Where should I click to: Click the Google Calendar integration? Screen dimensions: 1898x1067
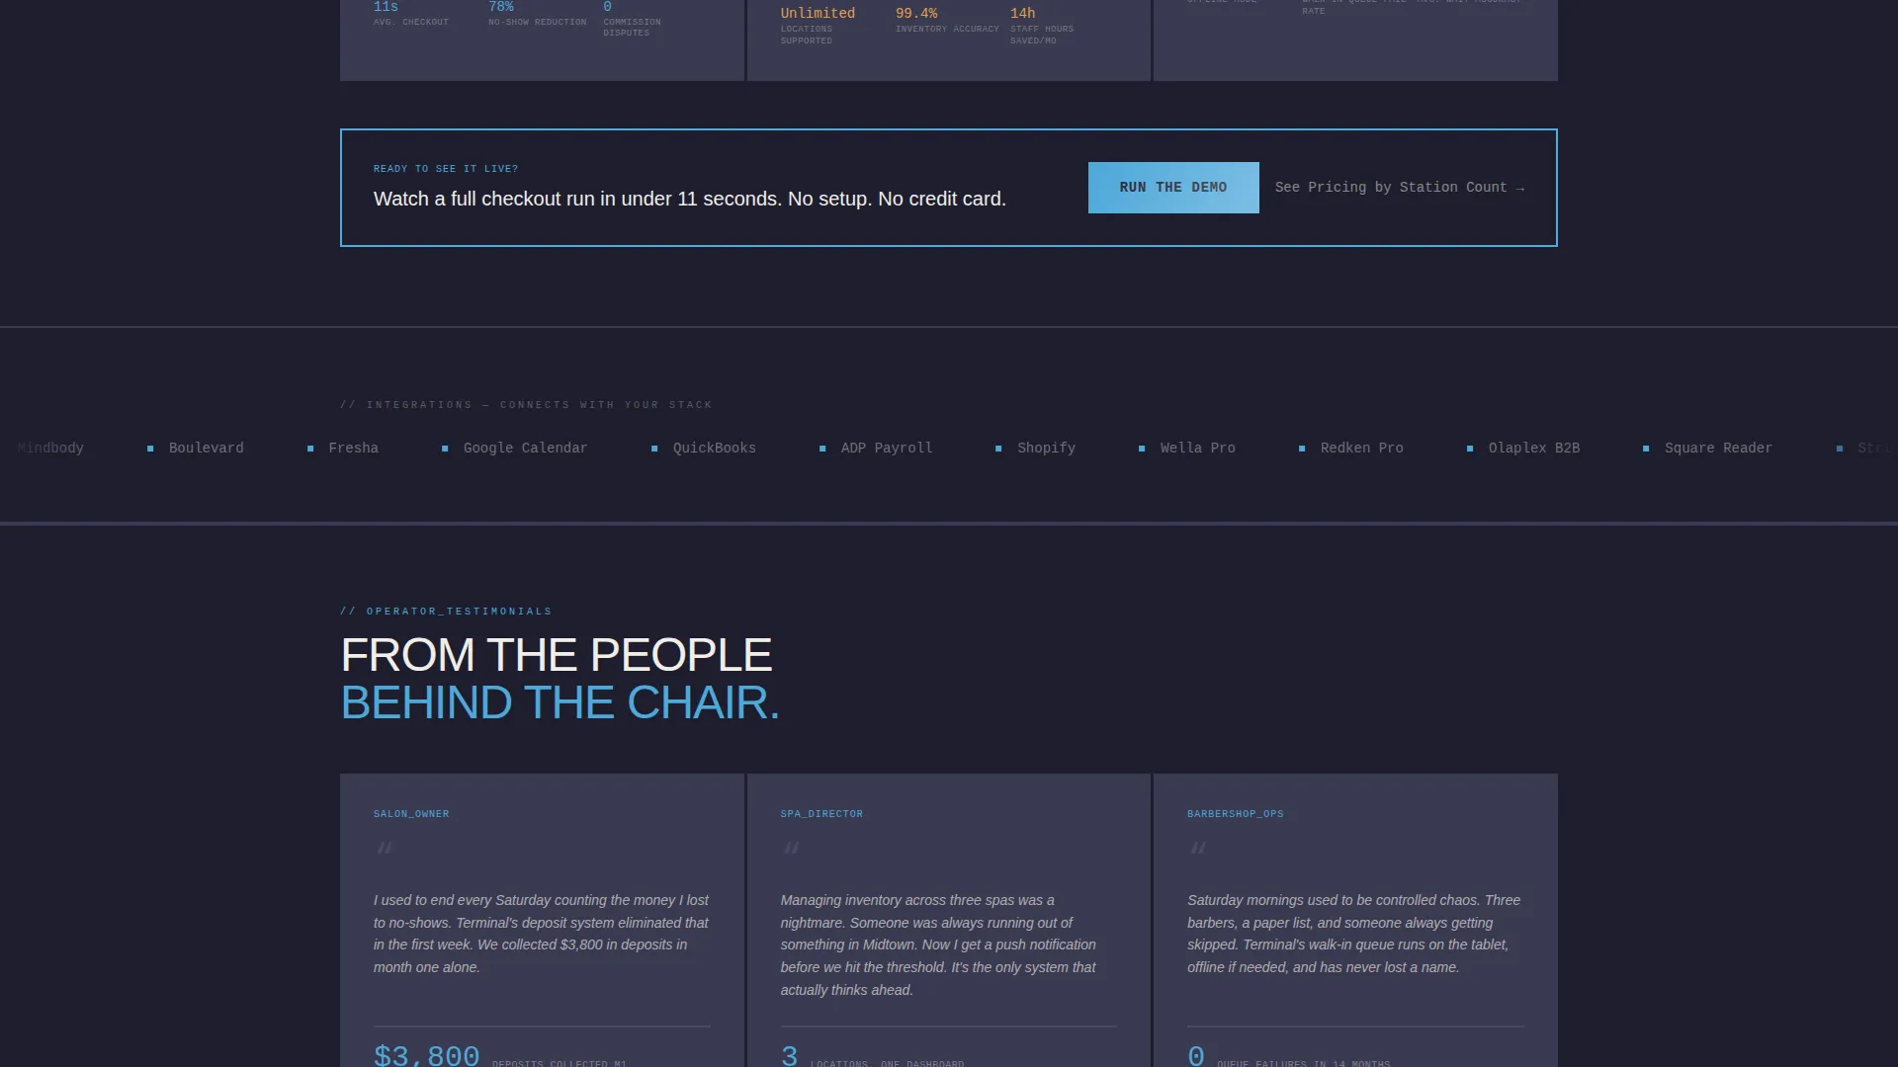(525, 449)
